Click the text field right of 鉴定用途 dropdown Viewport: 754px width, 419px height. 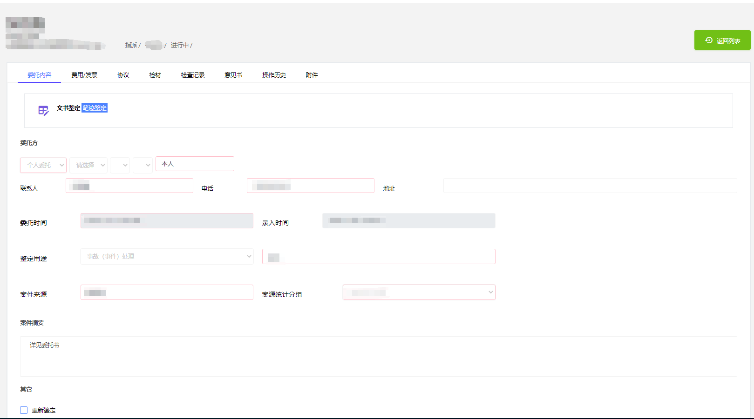379,256
